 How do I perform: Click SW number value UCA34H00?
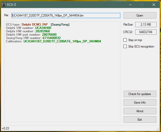click(43, 28)
